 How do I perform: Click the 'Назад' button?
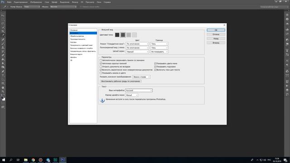[x=216, y=38]
